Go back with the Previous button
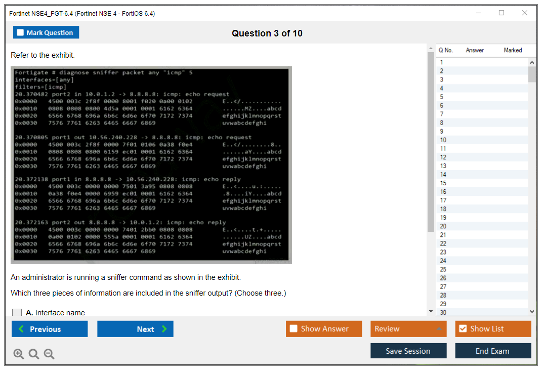544x372 pixels. click(50, 329)
